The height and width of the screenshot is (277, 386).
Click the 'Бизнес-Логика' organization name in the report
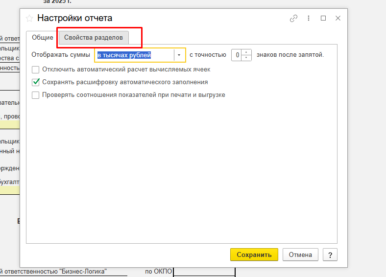tap(83, 271)
